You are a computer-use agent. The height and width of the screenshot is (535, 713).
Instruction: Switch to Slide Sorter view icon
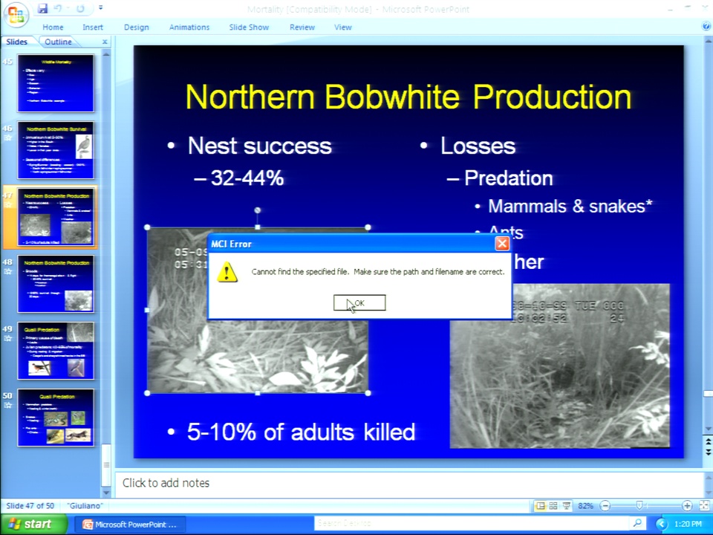click(553, 505)
